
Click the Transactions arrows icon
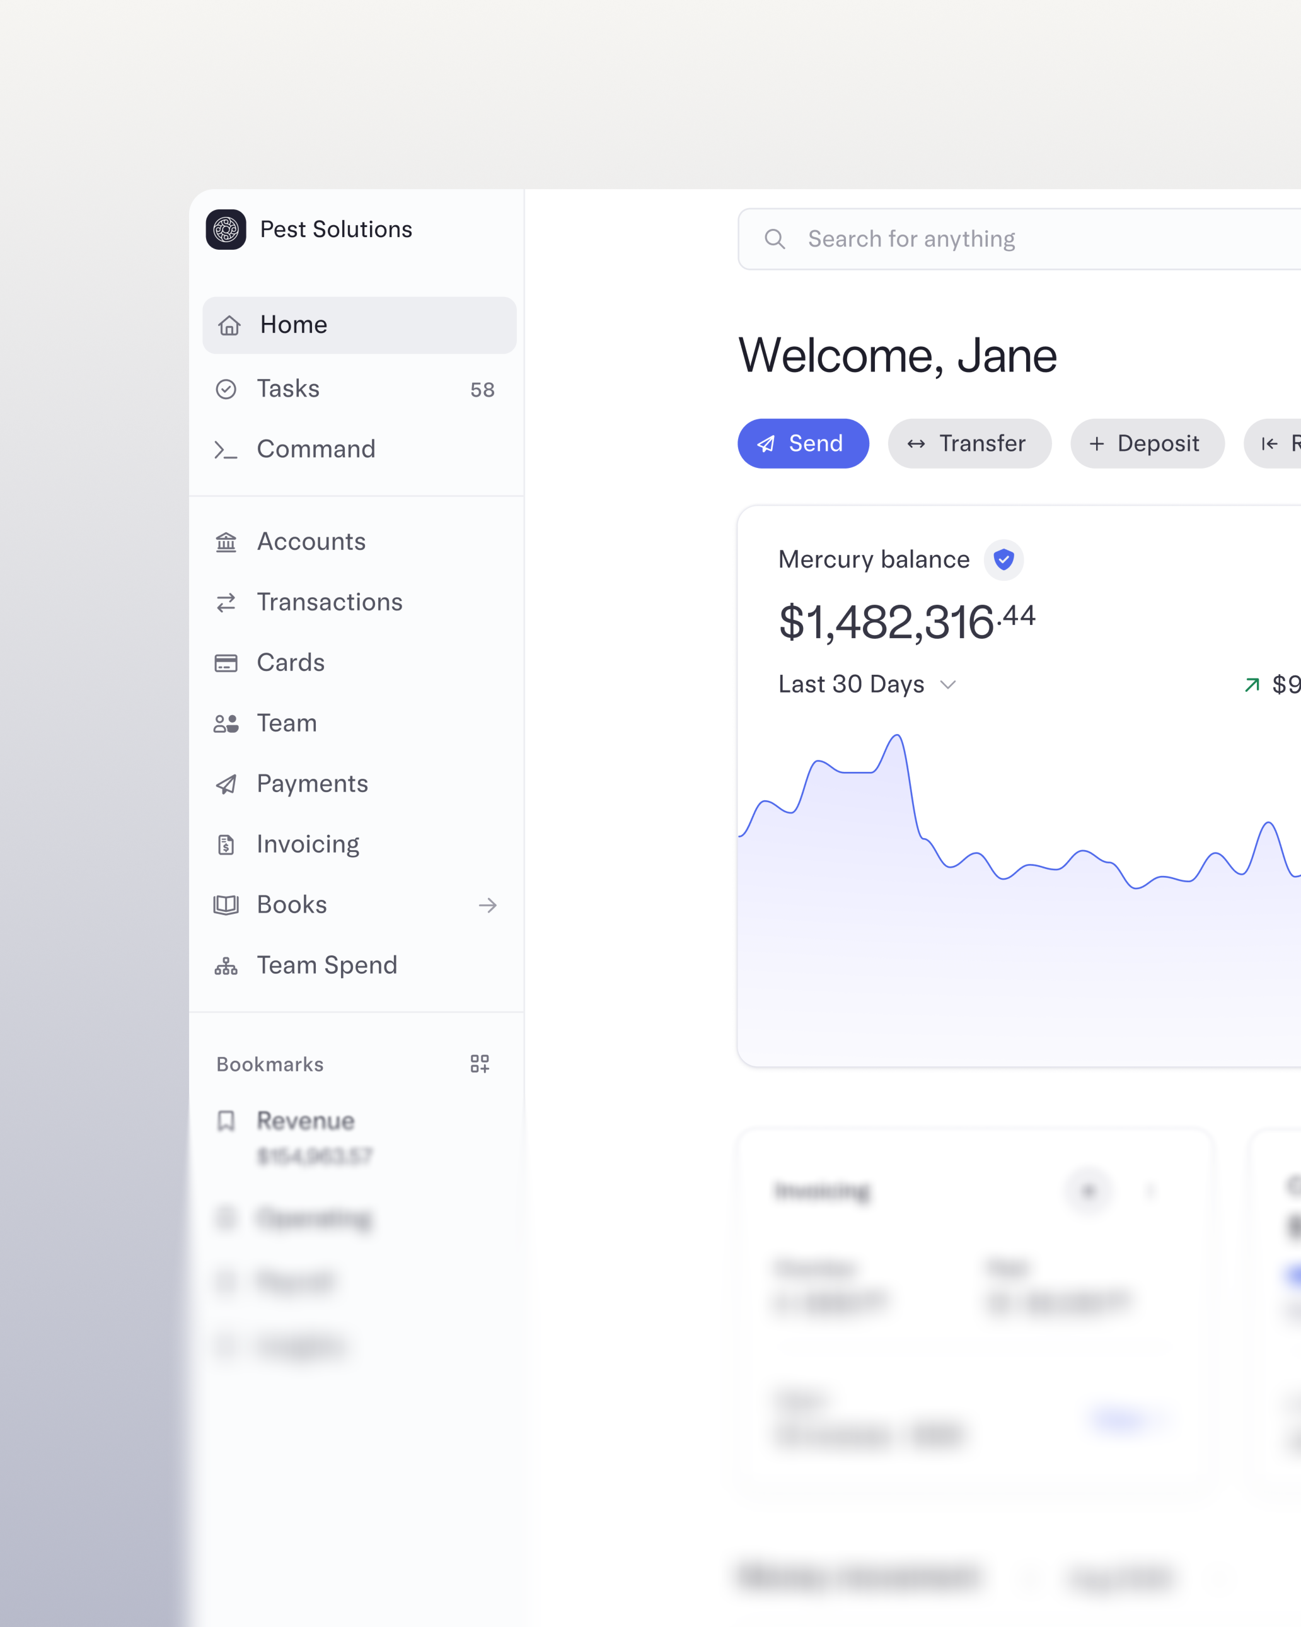pos(226,602)
